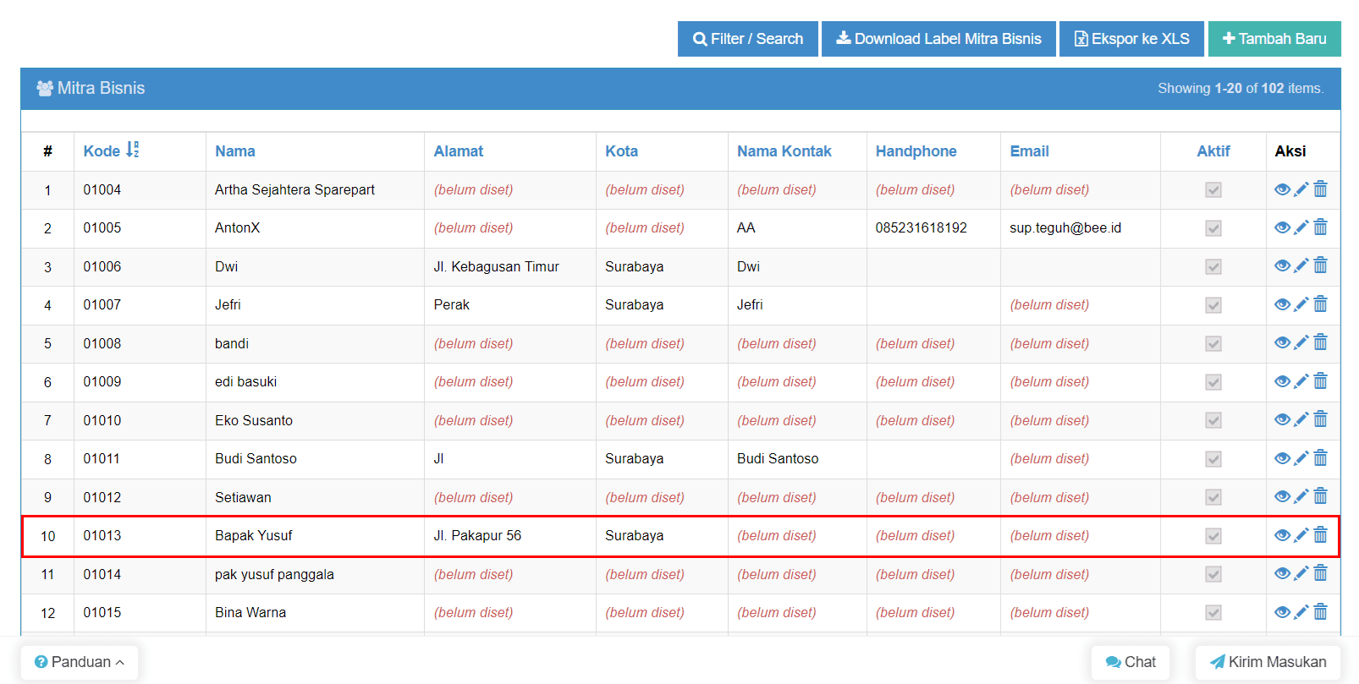This screenshot has height=684, width=1359.
Task: Open the Chat widget
Action: point(1130,662)
